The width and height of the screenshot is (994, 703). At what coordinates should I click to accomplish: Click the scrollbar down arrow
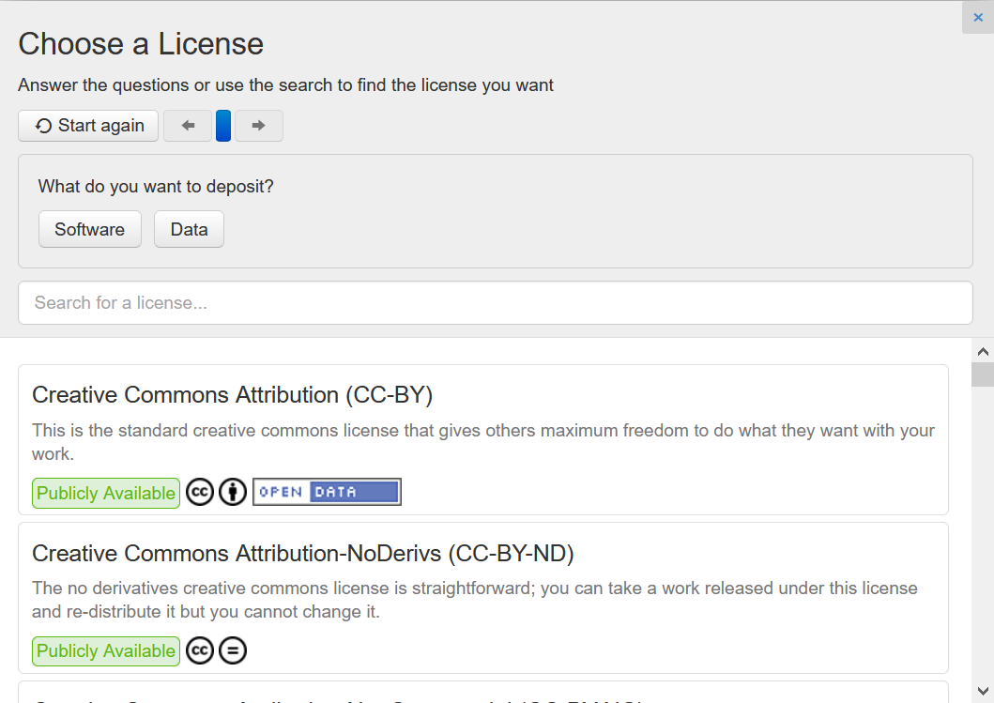click(x=983, y=691)
